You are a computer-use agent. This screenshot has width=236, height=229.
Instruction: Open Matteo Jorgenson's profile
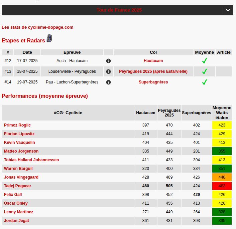coord(21,151)
